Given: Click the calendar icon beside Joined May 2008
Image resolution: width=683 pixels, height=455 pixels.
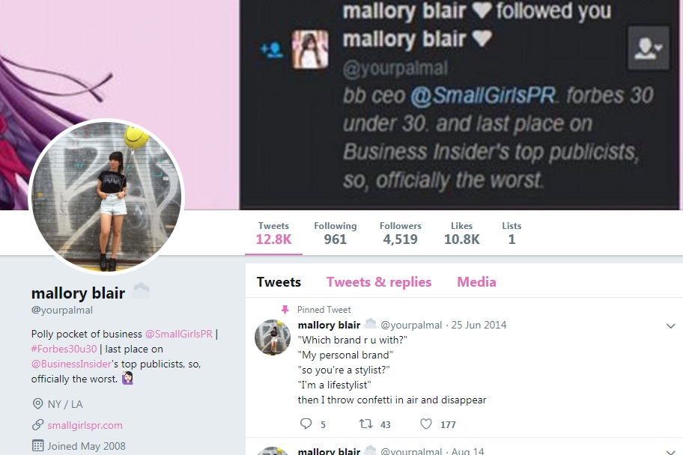Looking at the screenshot, I should click(38, 445).
